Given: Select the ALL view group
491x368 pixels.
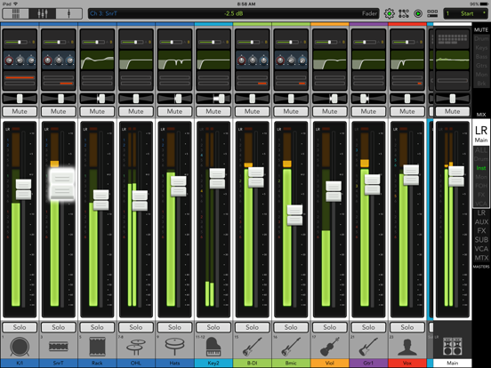Looking at the screenshot, I should point(481,150).
